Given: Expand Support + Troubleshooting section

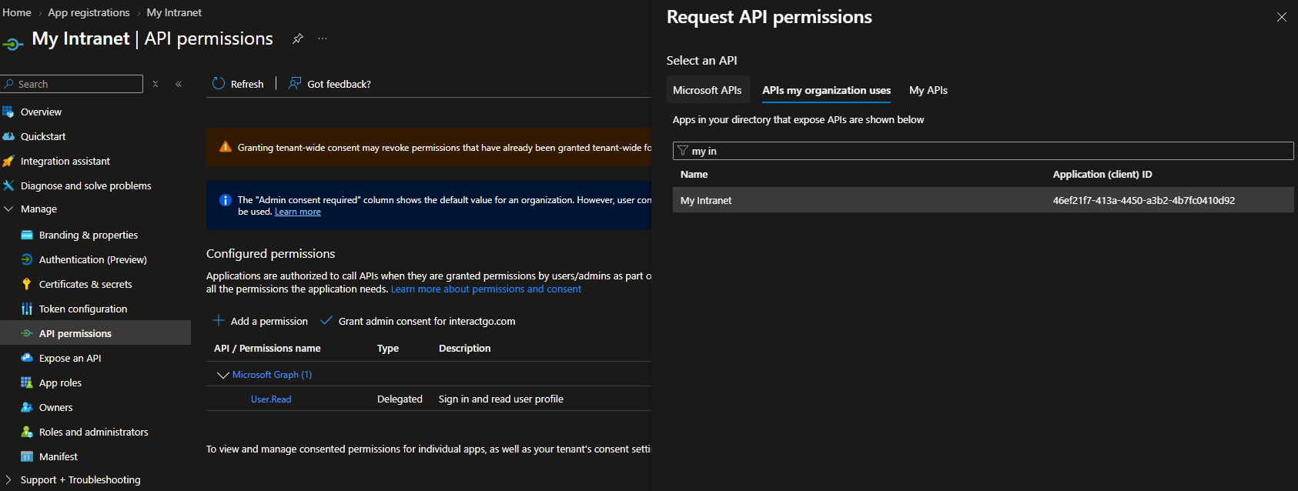Looking at the screenshot, I should [8, 479].
